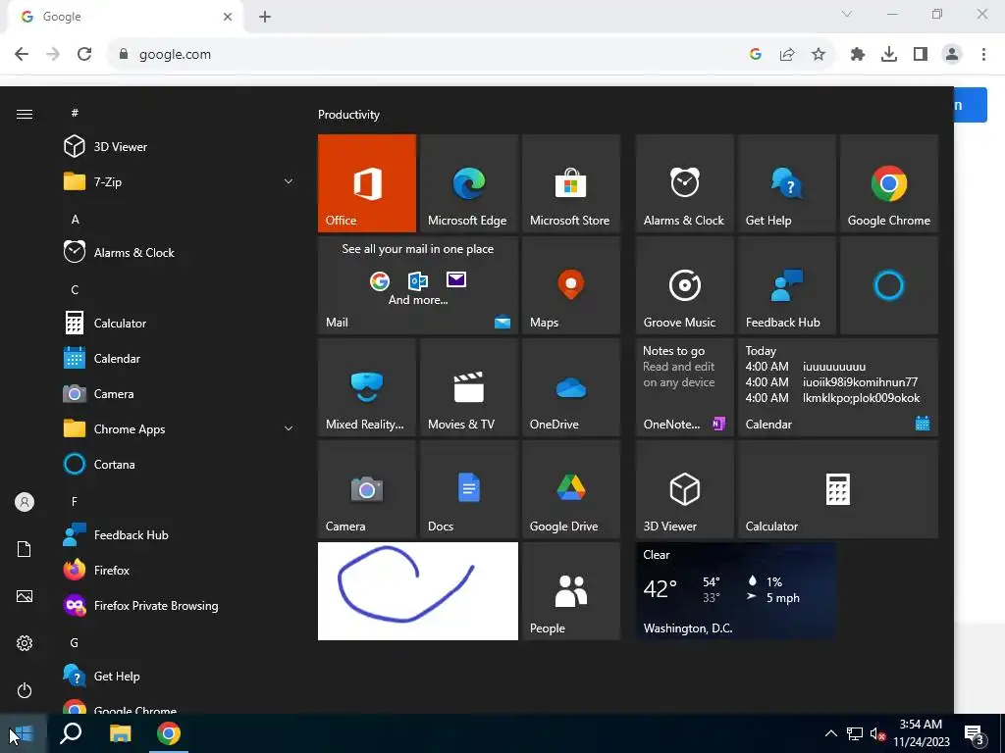1005x753 pixels.
Task: Open the Docs tile
Action: [468, 489]
